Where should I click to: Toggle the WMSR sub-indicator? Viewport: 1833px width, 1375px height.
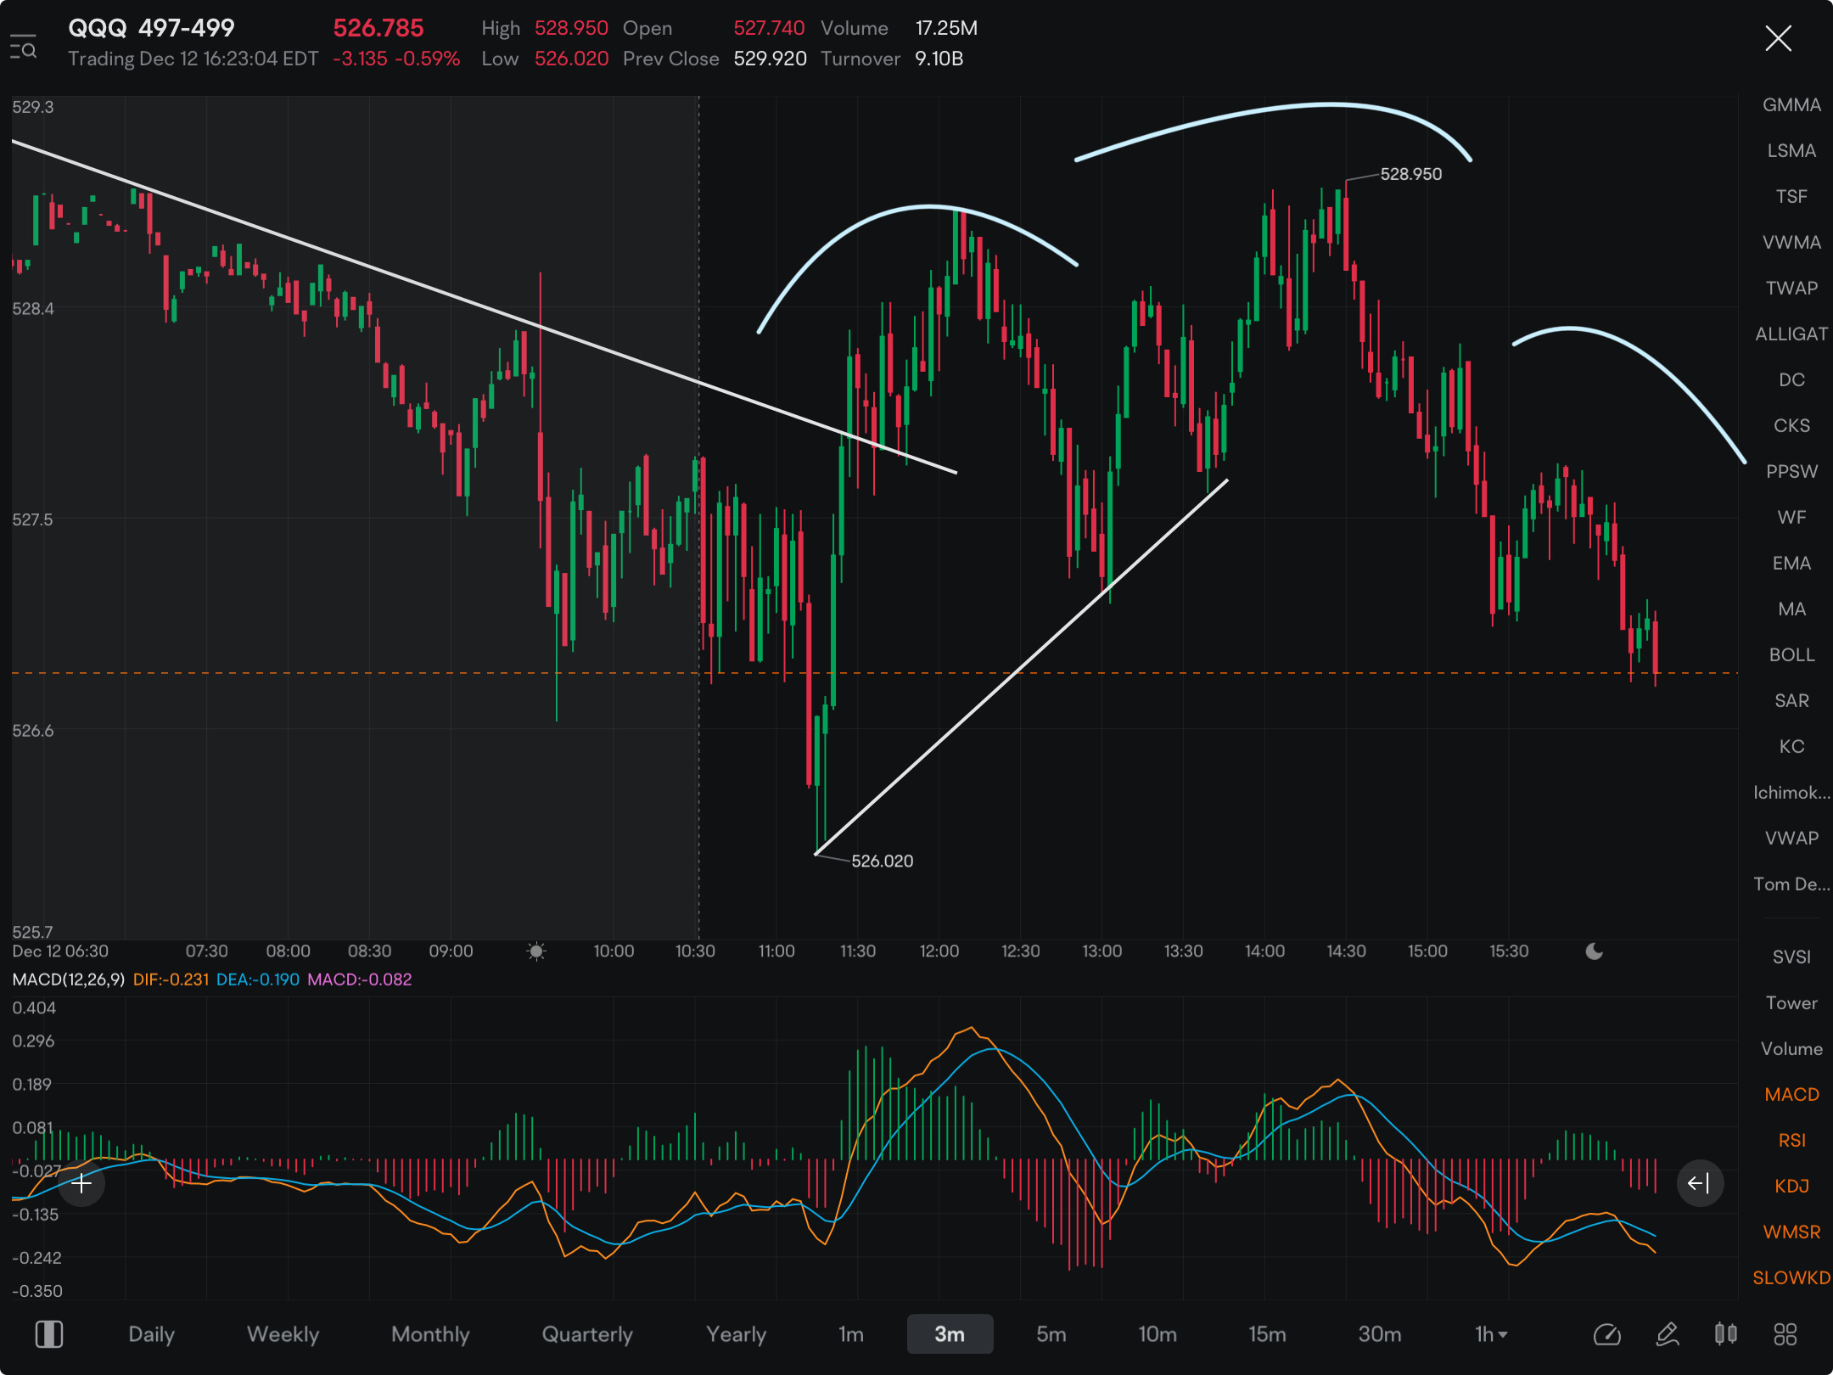click(1791, 1232)
